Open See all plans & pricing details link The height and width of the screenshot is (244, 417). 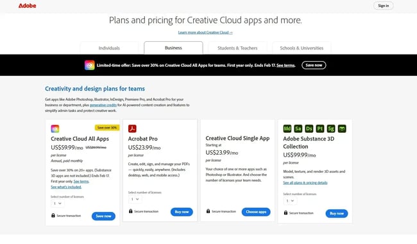click(305, 183)
